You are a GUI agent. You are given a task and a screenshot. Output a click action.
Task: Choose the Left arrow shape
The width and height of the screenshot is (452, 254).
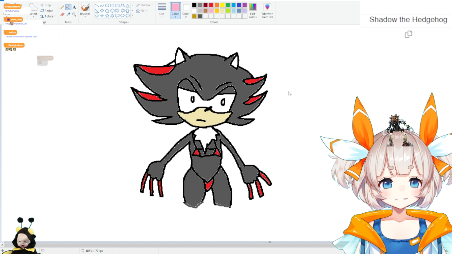coord(122,11)
